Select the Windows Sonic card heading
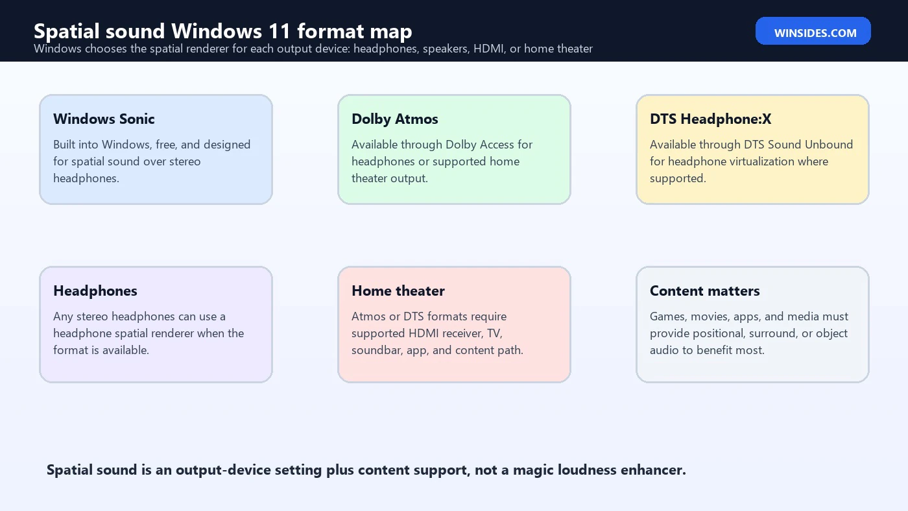The image size is (908, 511). (x=104, y=119)
